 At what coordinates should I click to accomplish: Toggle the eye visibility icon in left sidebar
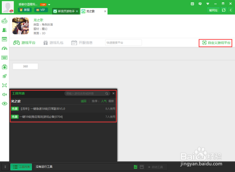4,103
